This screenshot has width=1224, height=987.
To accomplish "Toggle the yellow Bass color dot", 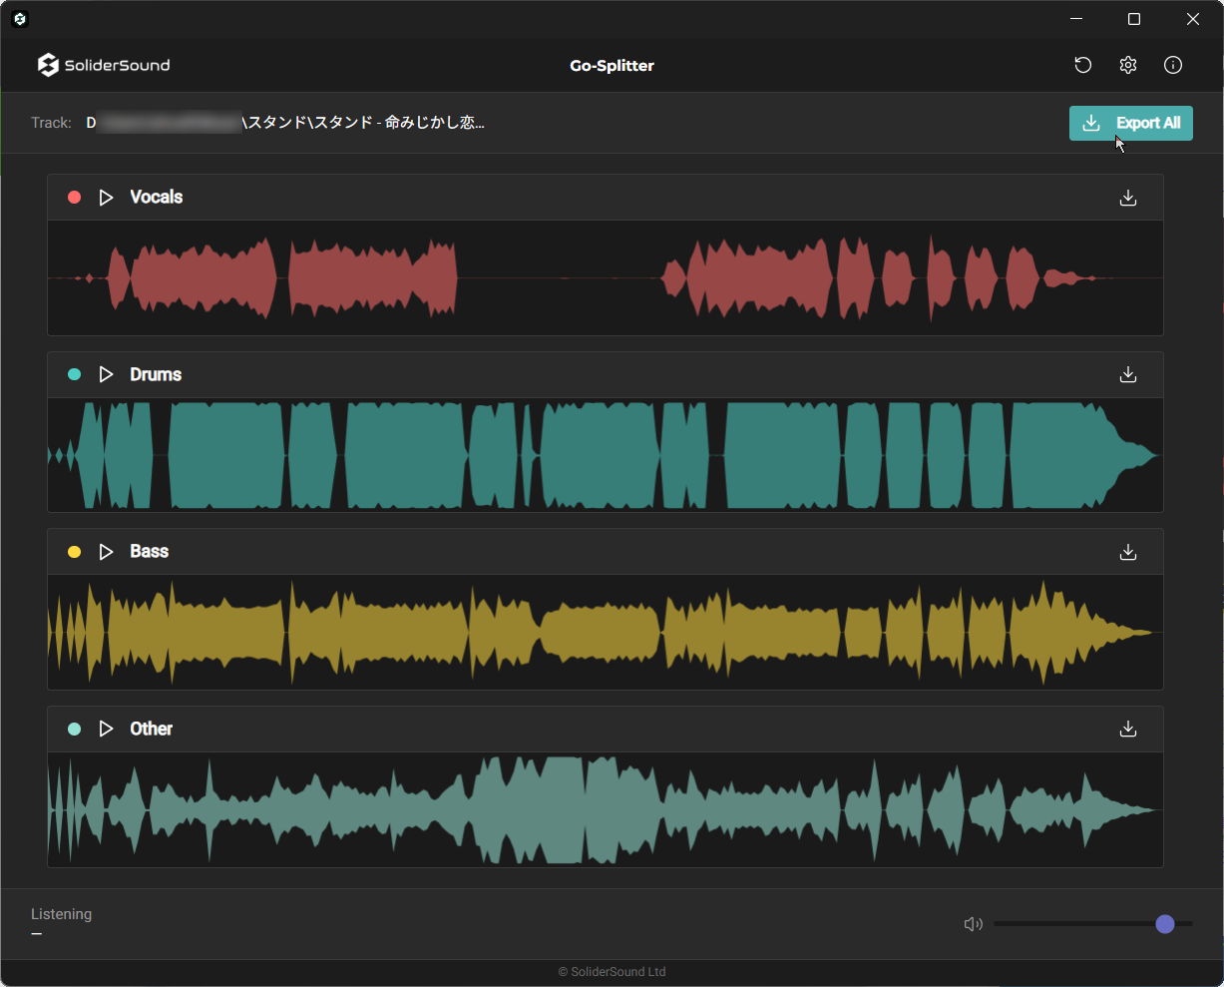I will pos(74,552).
